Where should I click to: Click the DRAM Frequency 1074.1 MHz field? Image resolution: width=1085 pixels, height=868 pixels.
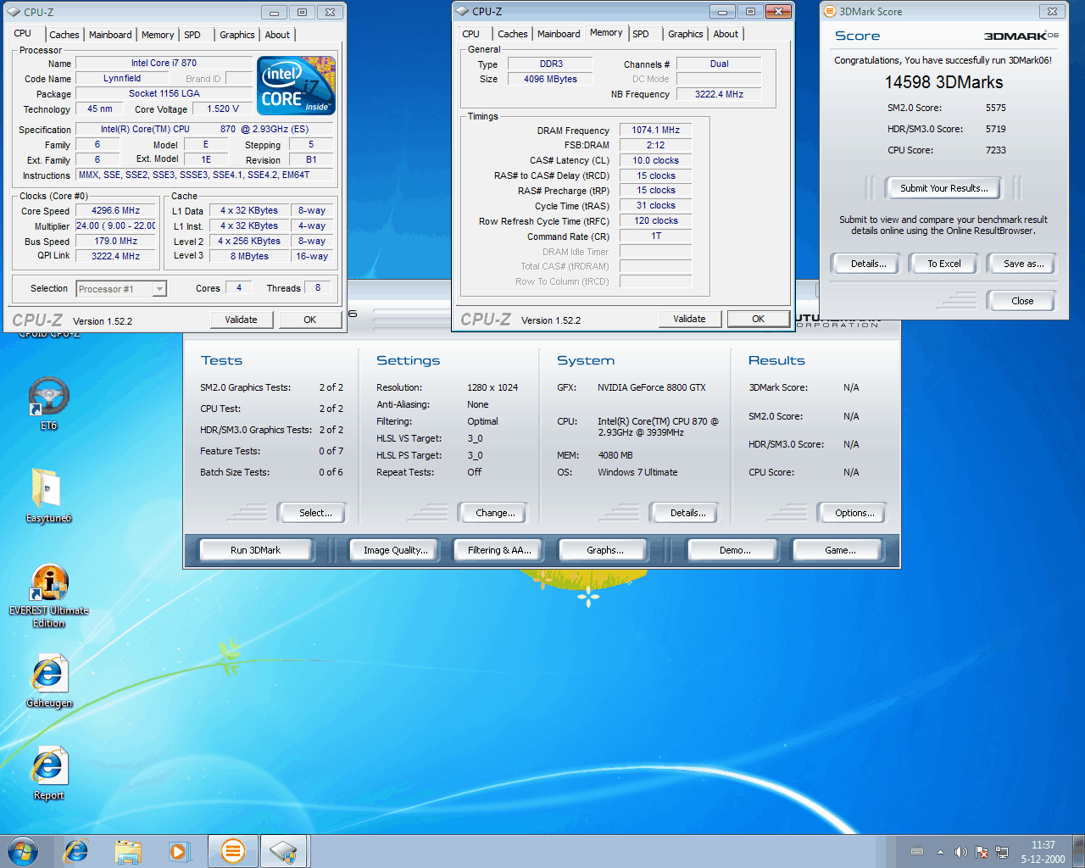pos(655,130)
